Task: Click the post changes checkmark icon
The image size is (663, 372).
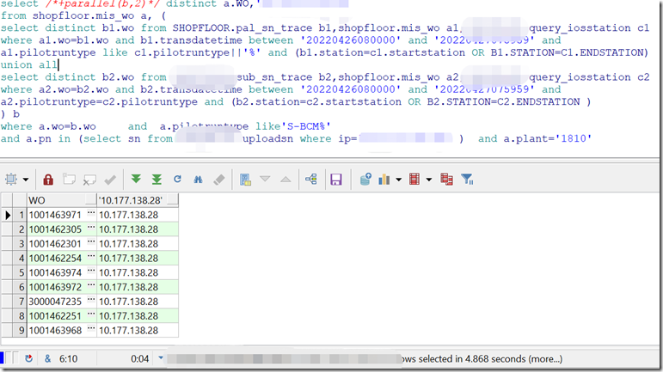Action: click(110, 180)
